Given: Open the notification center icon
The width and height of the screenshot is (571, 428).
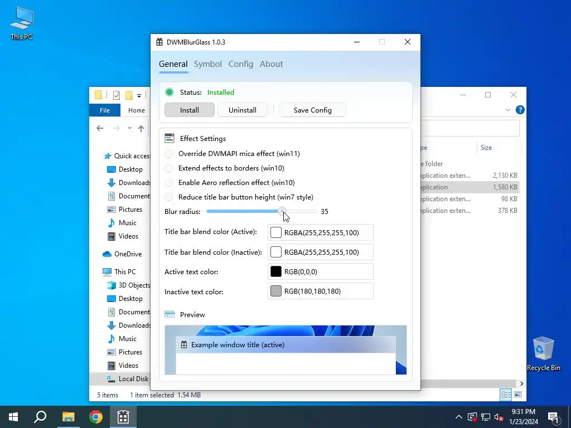Looking at the screenshot, I should pos(553,417).
